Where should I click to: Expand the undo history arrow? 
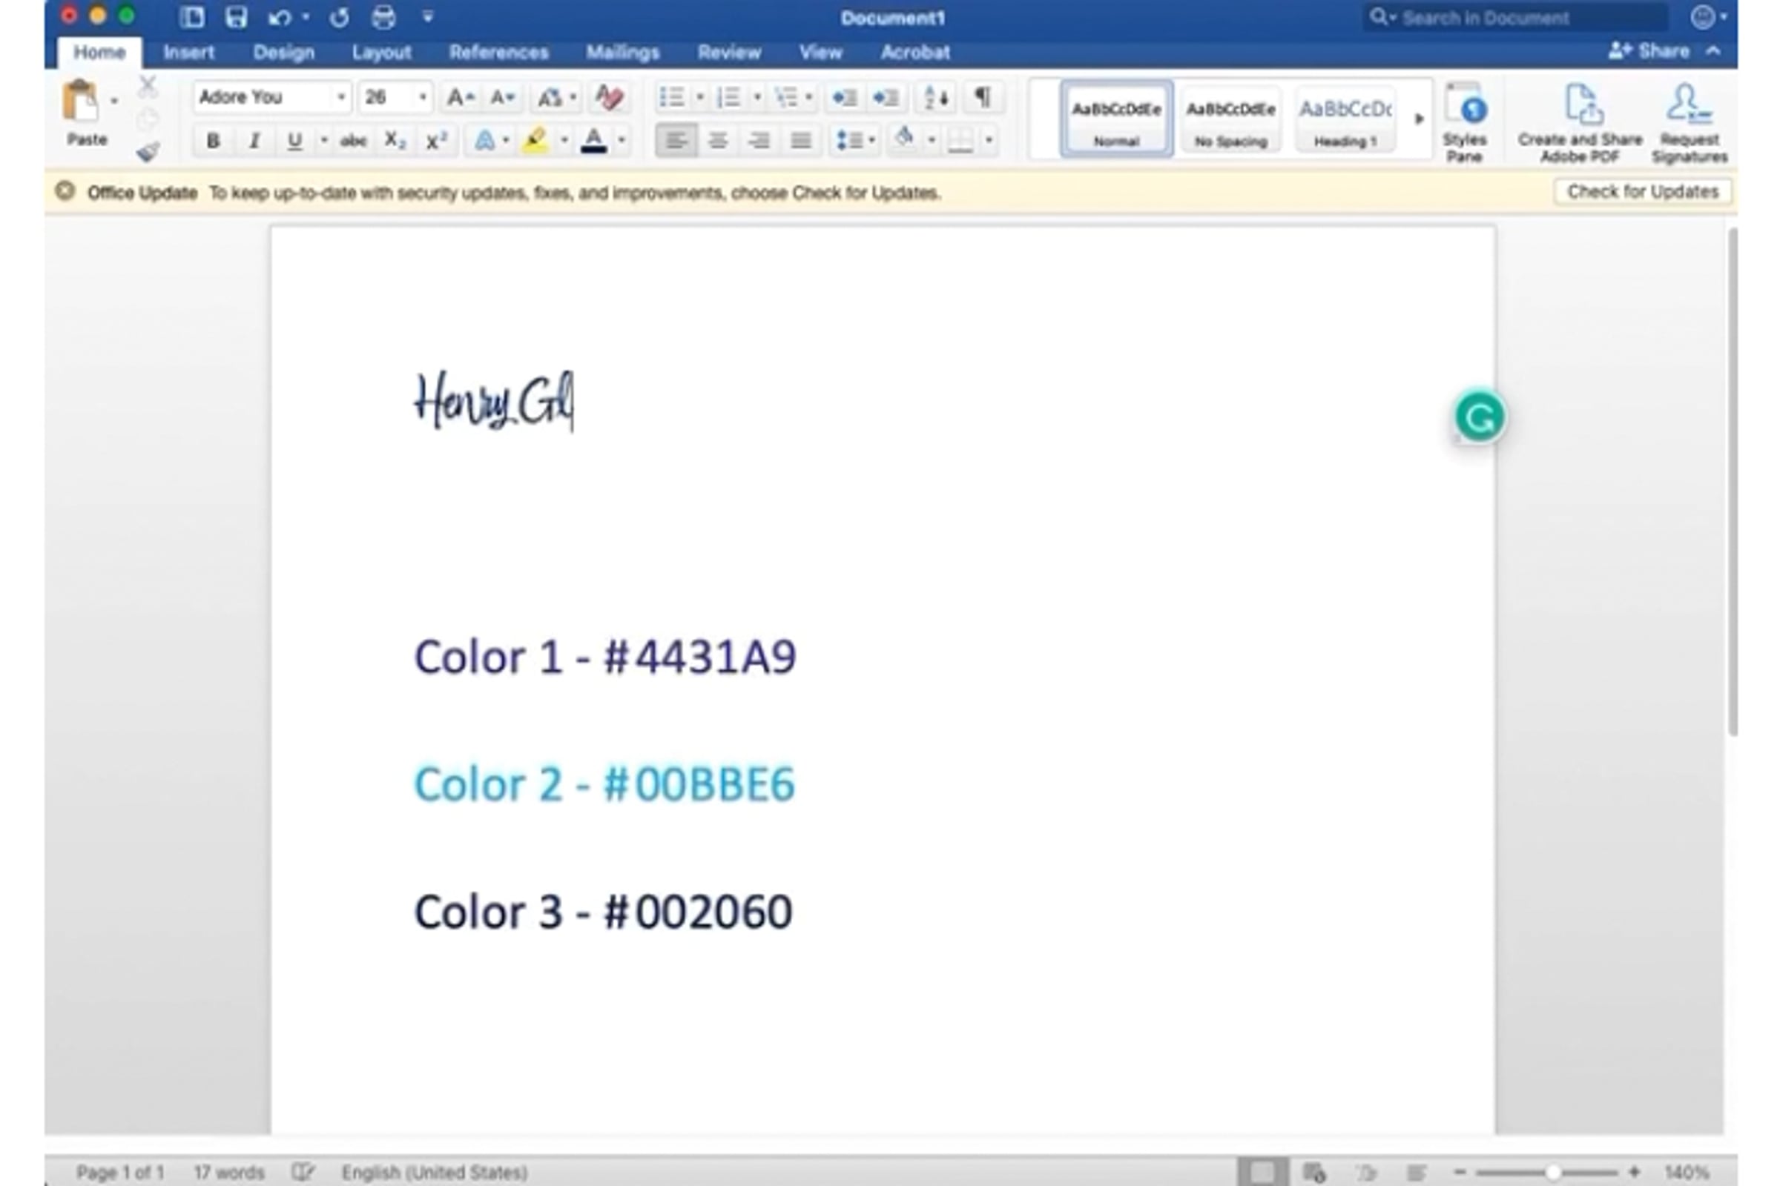pyautogui.click(x=305, y=17)
